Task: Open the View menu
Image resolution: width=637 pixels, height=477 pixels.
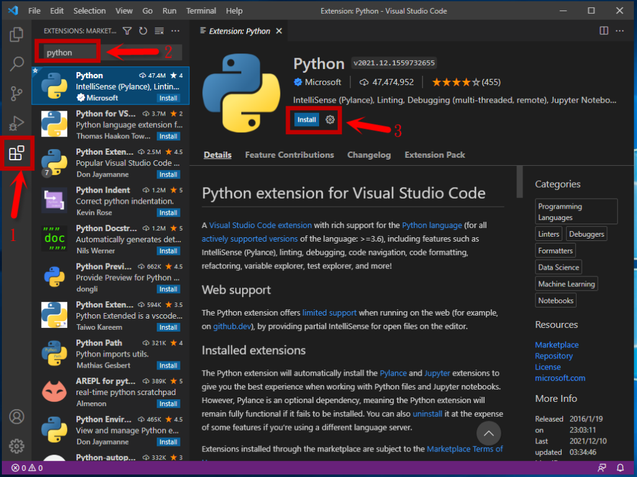Action: coord(124,11)
